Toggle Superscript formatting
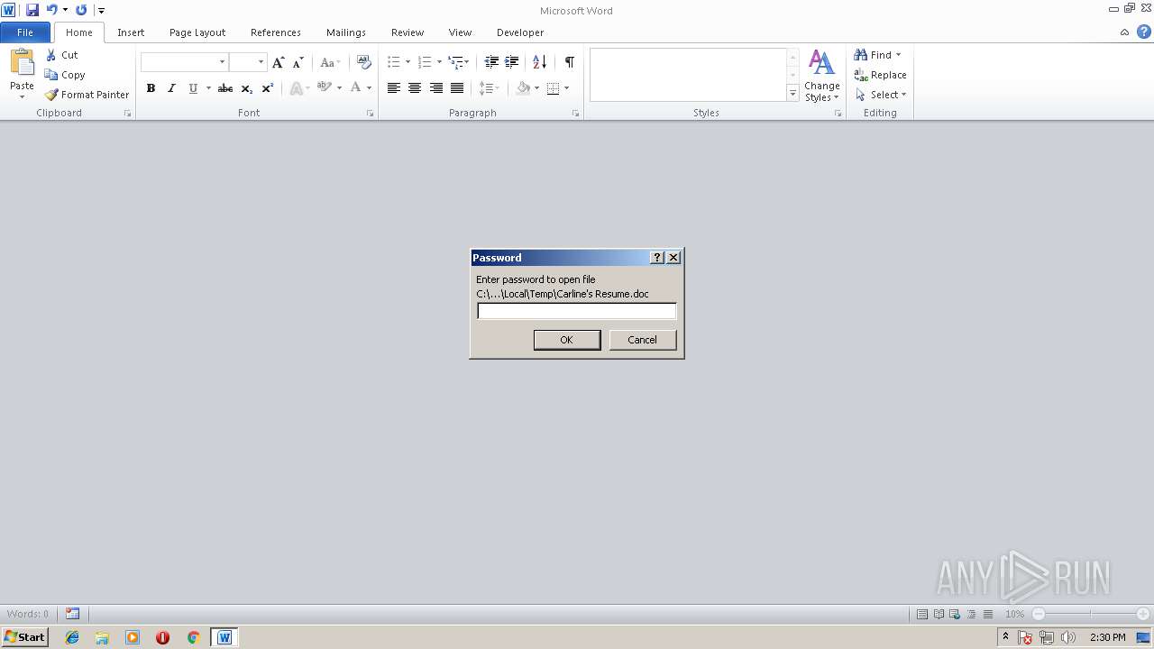 click(267, 87)
